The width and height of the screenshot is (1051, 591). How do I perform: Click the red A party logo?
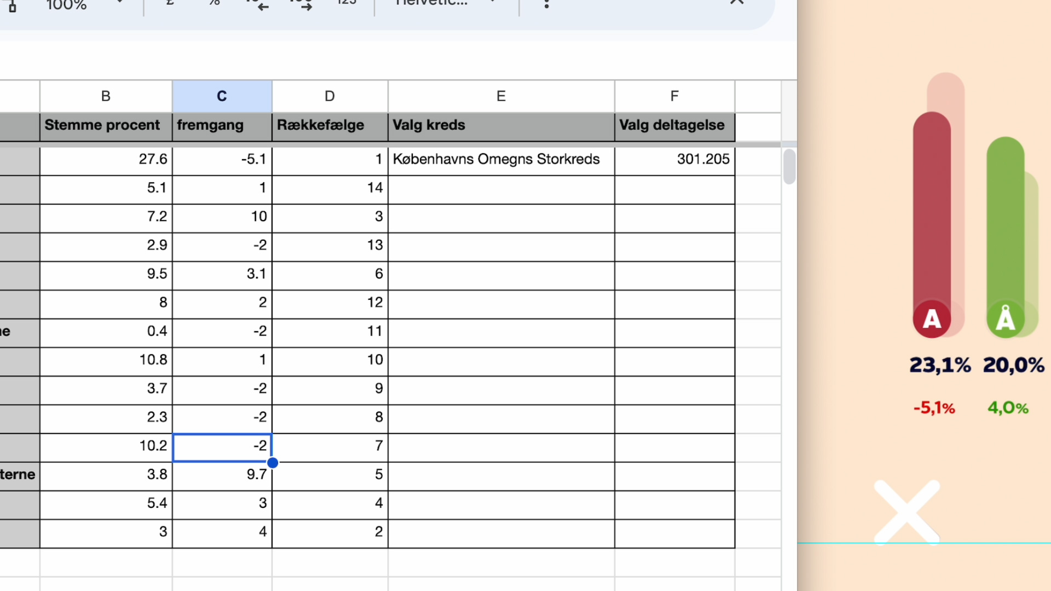pos(932,318)
